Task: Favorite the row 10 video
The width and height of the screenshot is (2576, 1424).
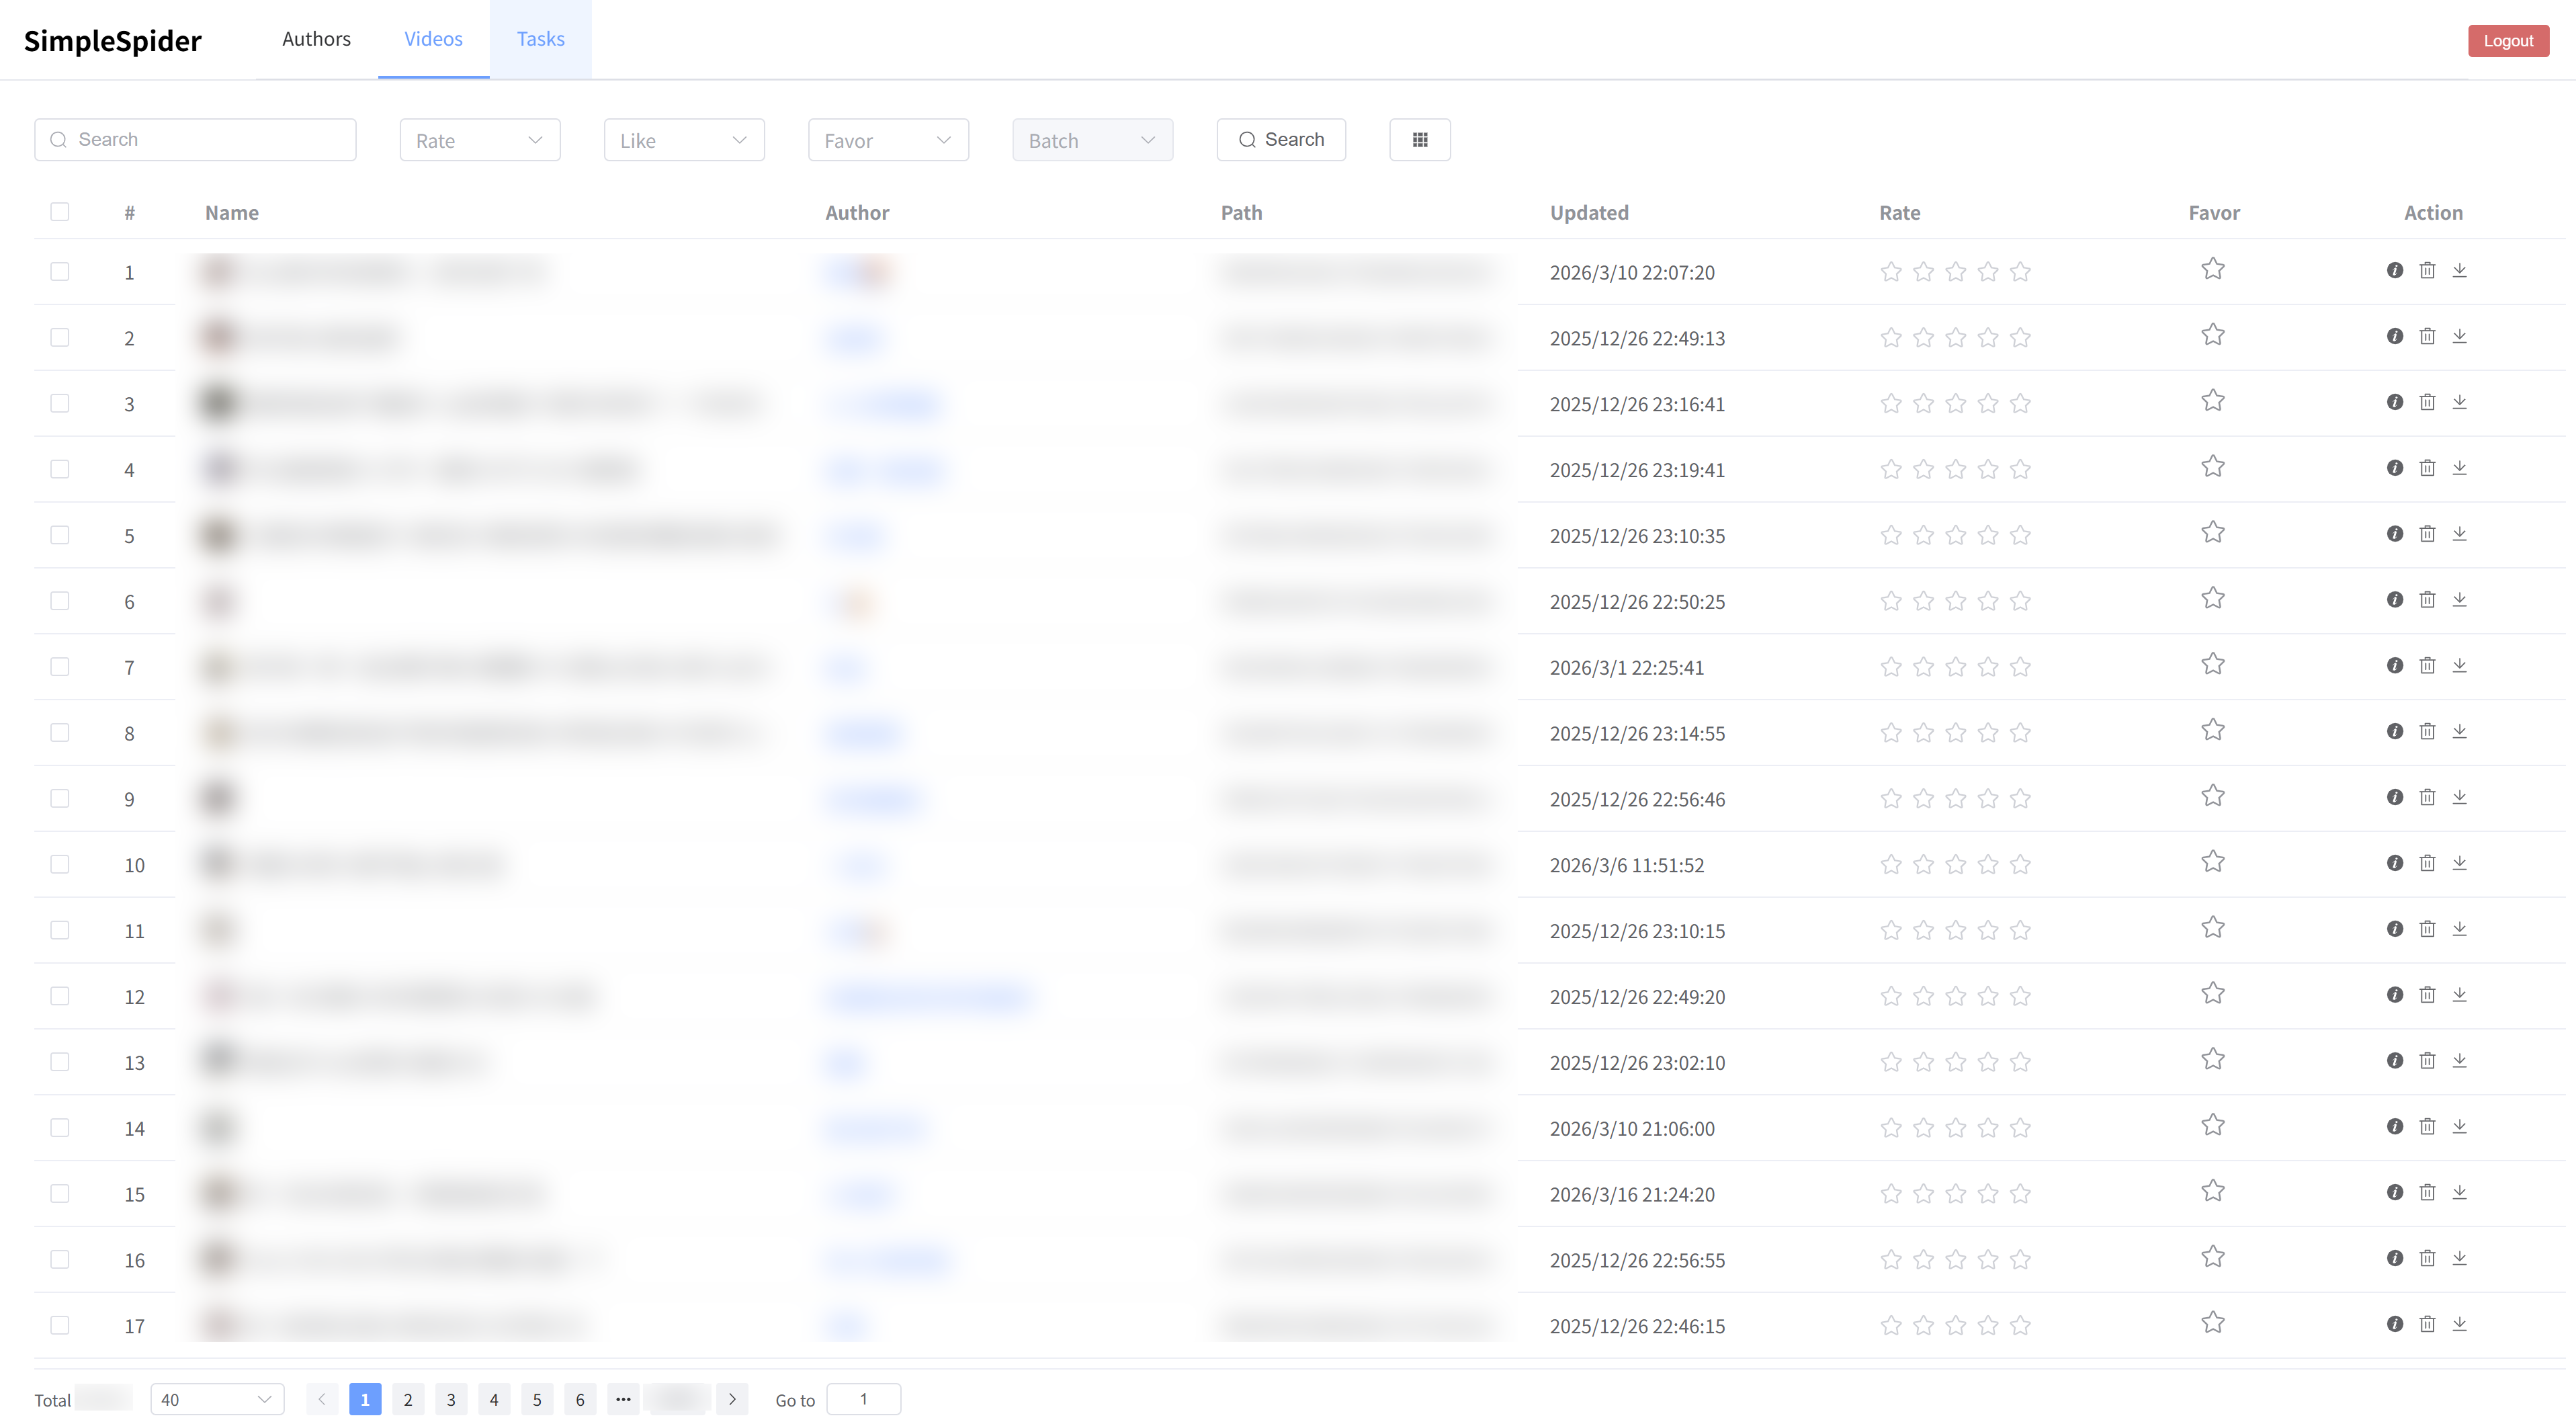Action: tap(2212, 862)
